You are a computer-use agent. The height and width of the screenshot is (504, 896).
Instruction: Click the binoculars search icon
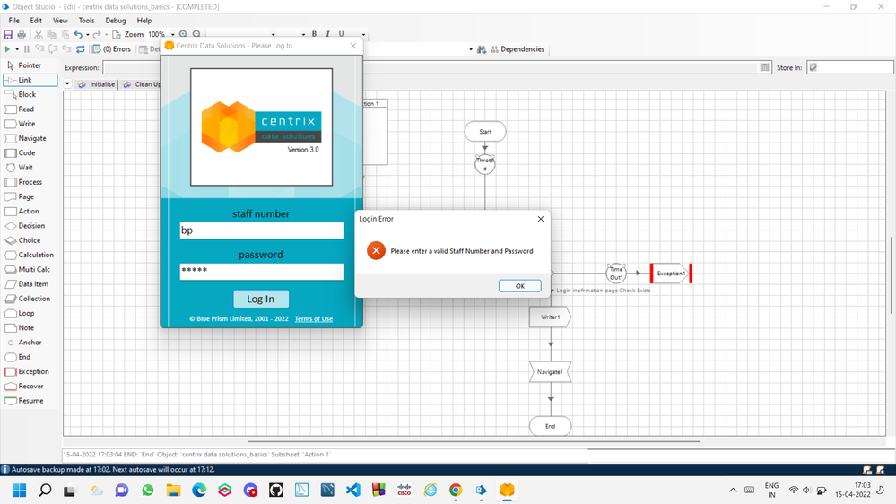482,49
